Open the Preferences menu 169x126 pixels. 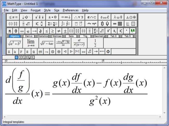(x=70, y=10)
